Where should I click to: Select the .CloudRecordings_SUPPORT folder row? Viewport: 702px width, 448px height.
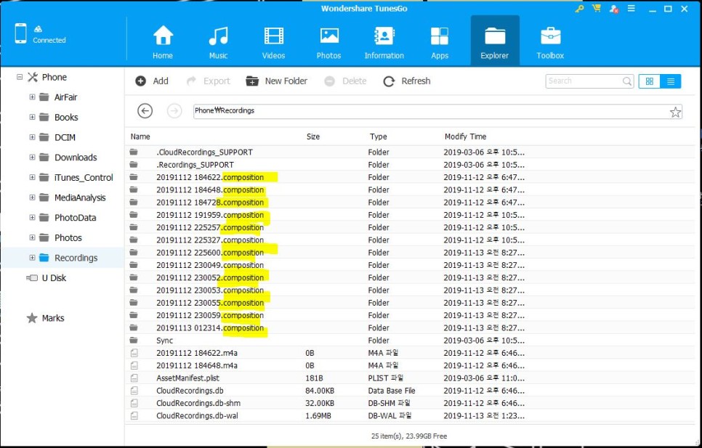pyautogui.click(x=409, y=152)
